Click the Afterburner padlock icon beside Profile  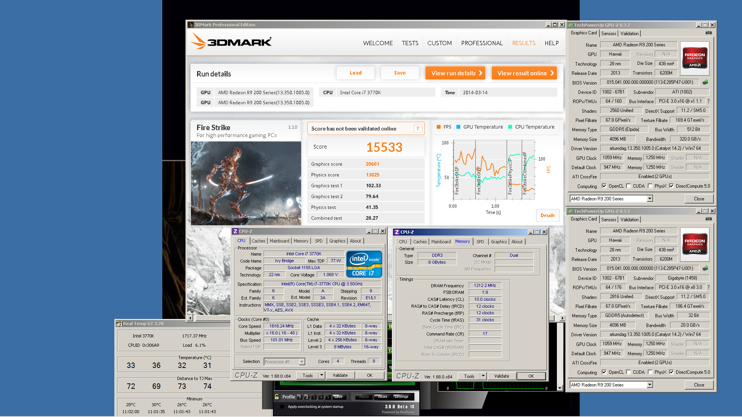pyautogui.click(x=277, y=397)
